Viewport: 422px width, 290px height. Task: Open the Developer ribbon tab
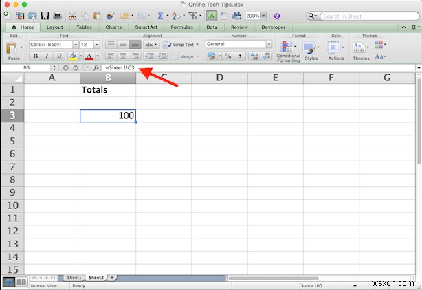tap(273, 27)
